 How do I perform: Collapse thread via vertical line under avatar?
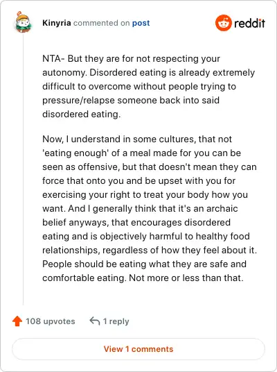coord(24,169)
